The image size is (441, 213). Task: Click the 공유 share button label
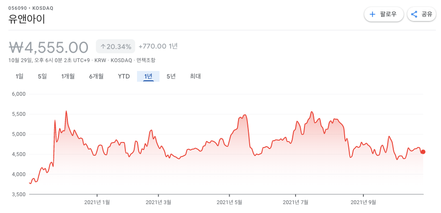(427, 14)
